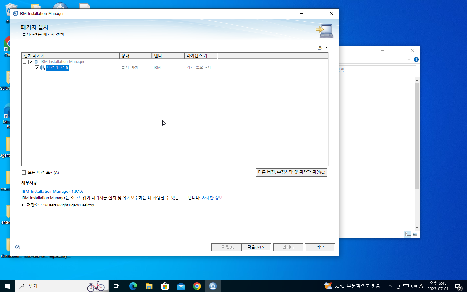
Task: Click the network tray icon
Action: tap(406, 286)
